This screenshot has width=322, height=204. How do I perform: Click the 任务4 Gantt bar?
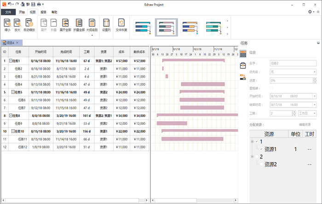[203, 84]
